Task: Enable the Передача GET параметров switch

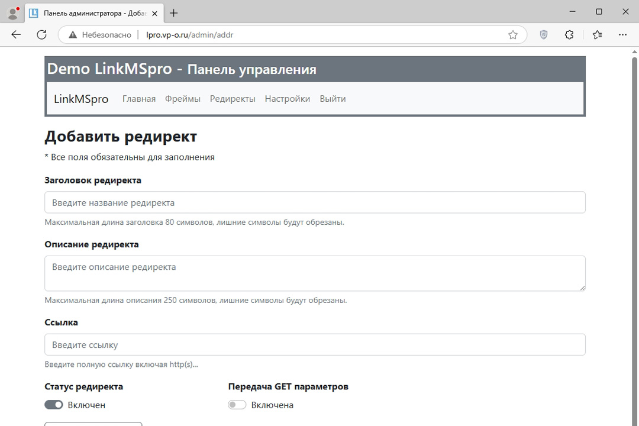Action: tap(237, 405)
